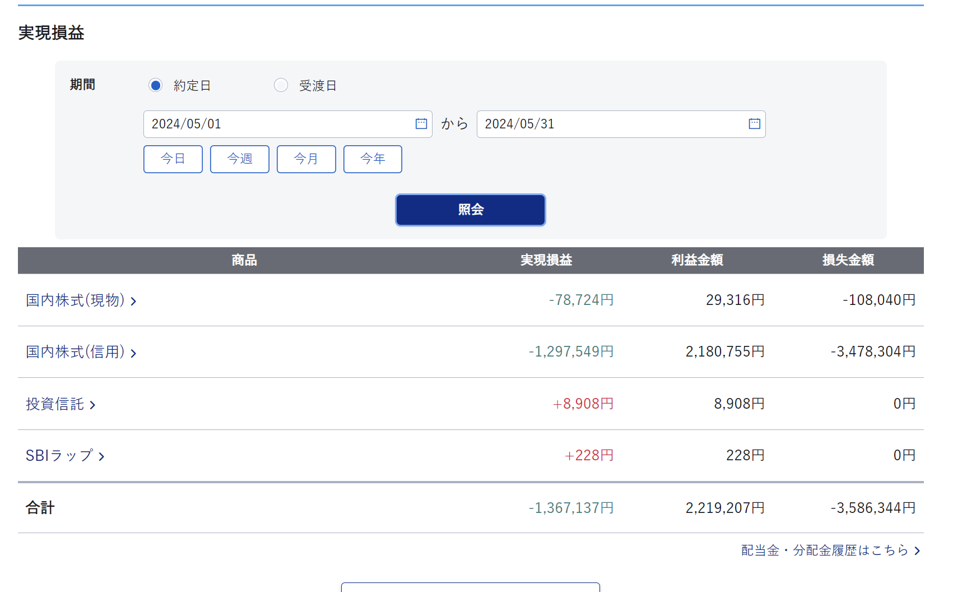
Task: Click the +8,908円 investment trust gain
Action: click(583, 404)
